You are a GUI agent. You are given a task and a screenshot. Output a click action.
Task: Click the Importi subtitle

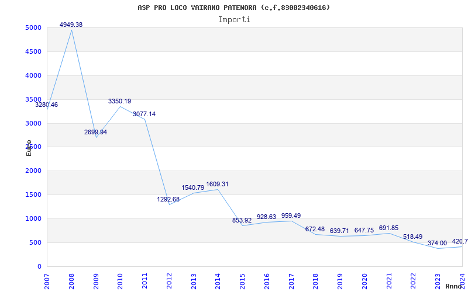(x=234, y=20)
